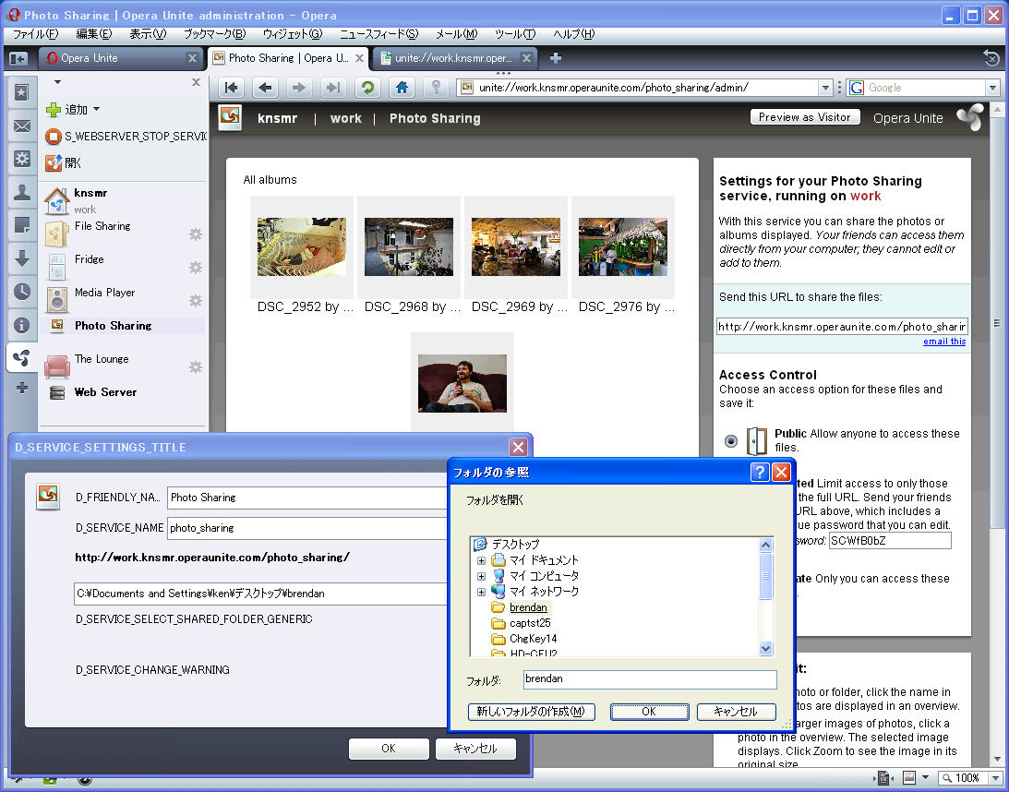Open the ファイル(F) menu
The height and width of the screenshot is (792, 1009).
click(x=36, y=34)
